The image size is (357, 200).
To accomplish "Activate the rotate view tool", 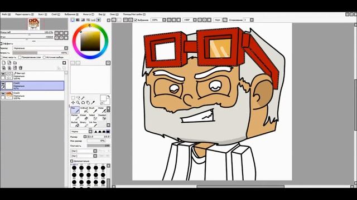I will point(83,103).
